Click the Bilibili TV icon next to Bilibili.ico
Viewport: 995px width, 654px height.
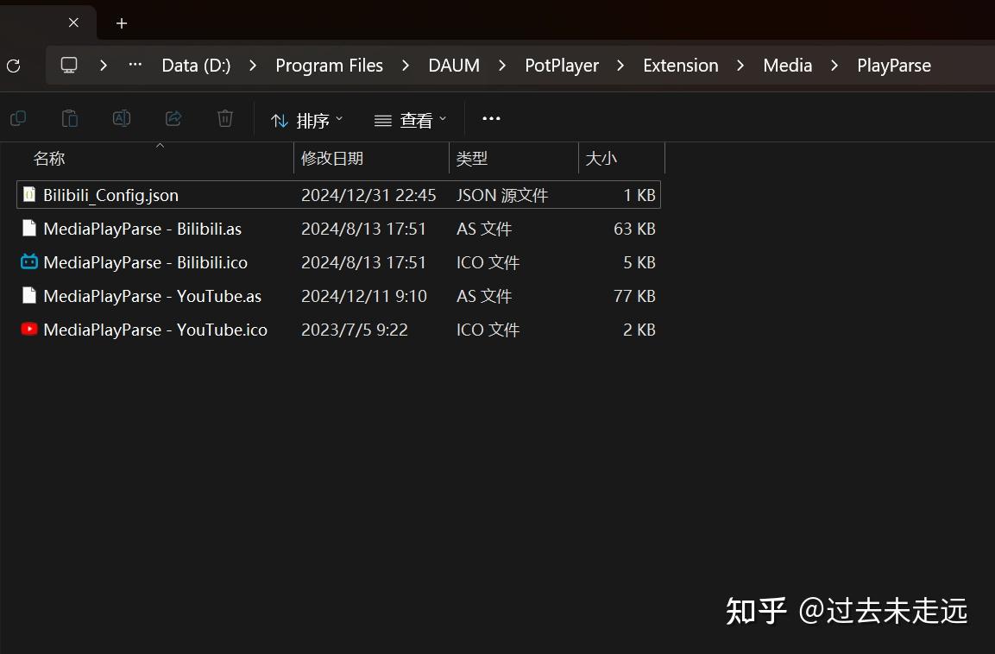(x=28, y=262)
